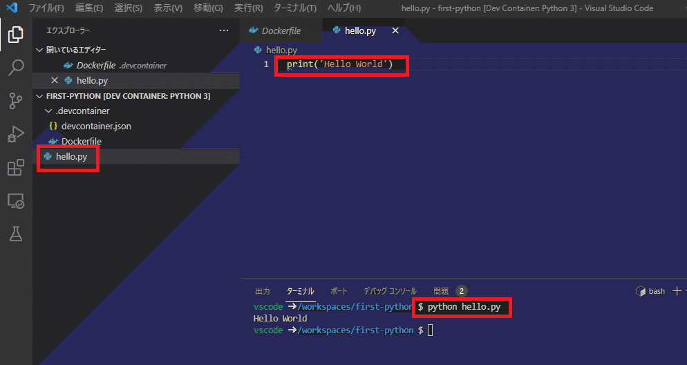This screenshot has height=365, width=687.
Task: Click the bash terminal profile icon
Action: 641,291
